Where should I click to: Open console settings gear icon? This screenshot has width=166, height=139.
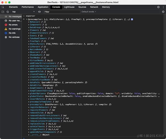[x=163, y=12]
